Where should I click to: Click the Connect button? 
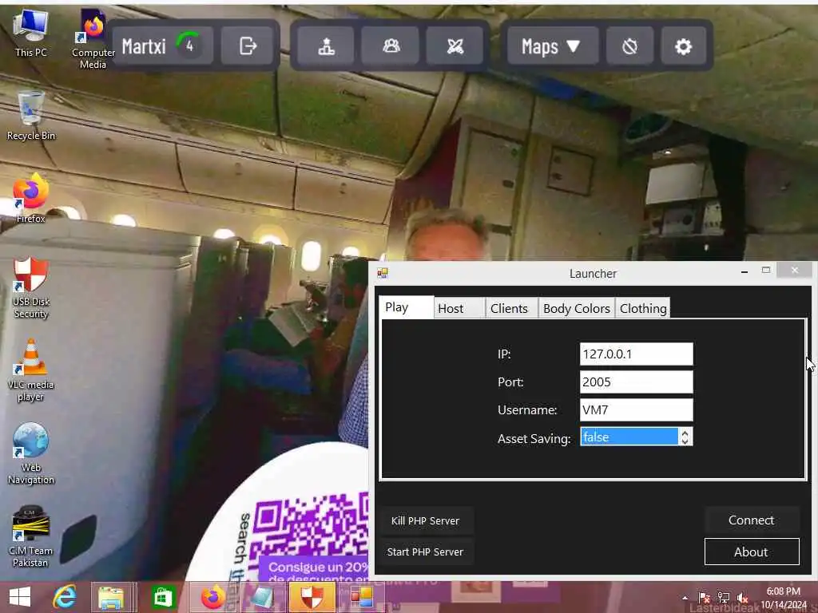751,520
